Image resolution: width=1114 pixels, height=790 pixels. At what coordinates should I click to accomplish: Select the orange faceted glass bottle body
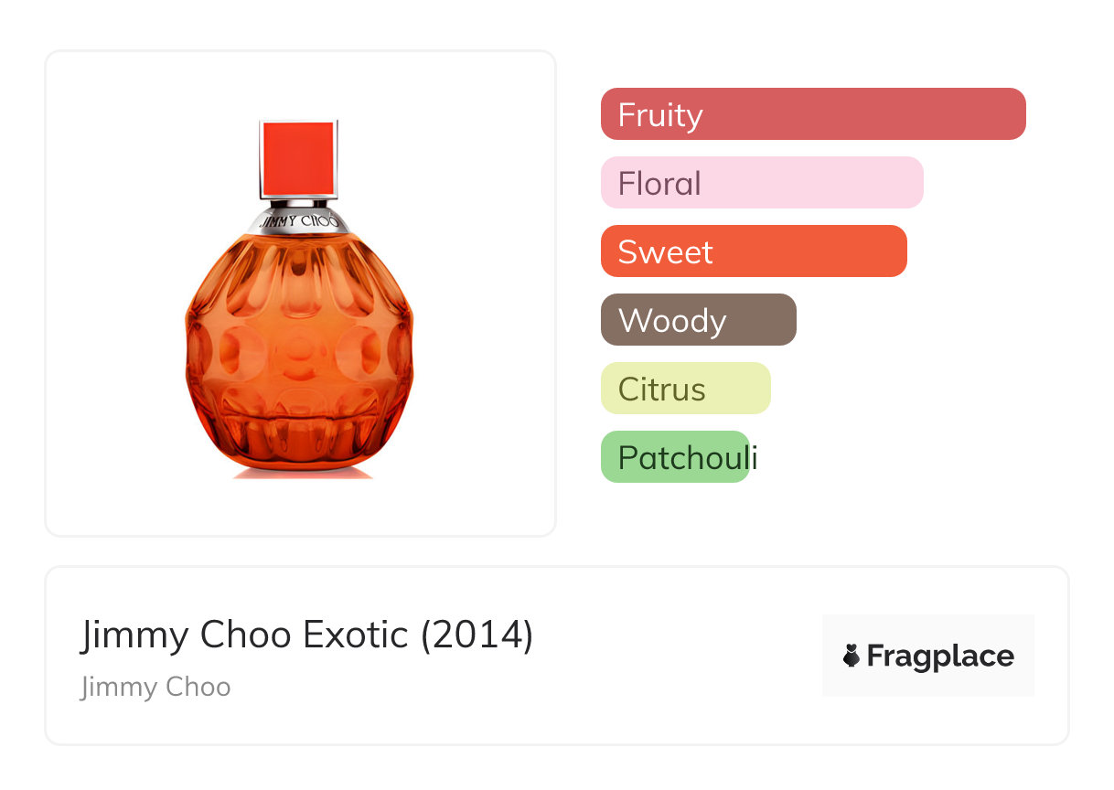(299, 352)
